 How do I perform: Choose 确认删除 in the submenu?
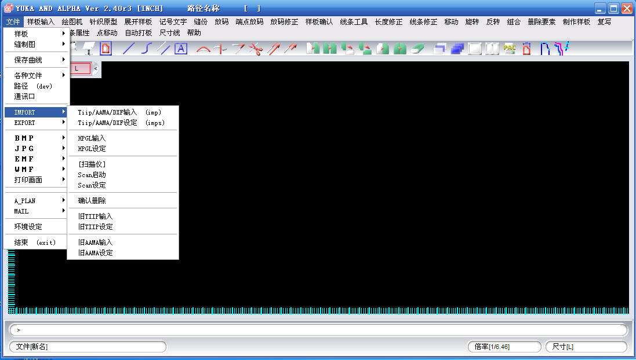coord(123,200)
